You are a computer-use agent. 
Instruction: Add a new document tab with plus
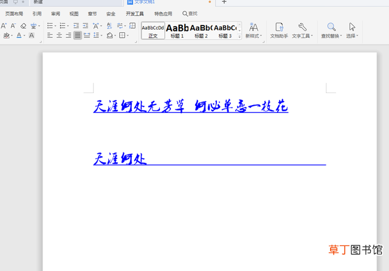pos(224,2)
